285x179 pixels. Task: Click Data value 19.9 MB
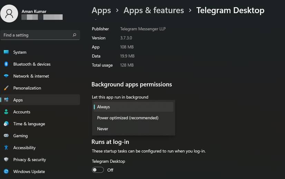(x=127, y=56)
